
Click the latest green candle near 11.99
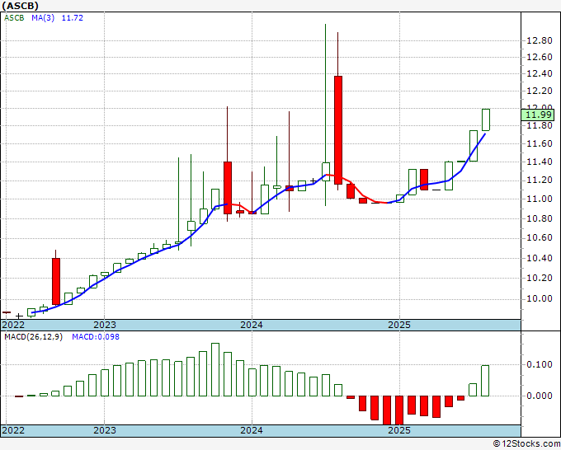486,120
